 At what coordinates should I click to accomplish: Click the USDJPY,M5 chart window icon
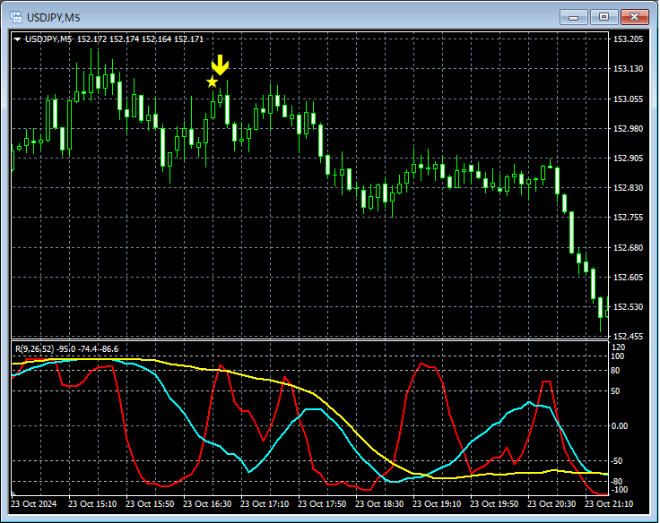[x=16, y=17]
